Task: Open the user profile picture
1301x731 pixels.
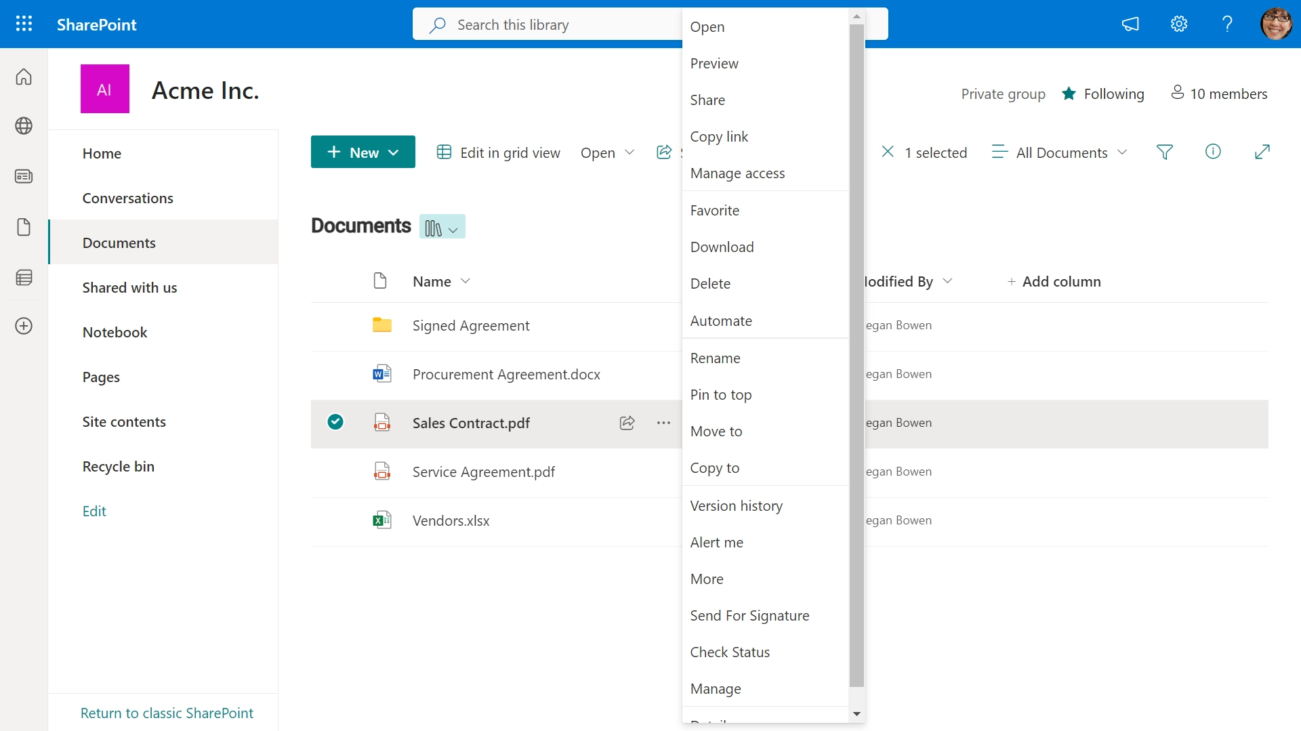Action: tap(1277, 24)
